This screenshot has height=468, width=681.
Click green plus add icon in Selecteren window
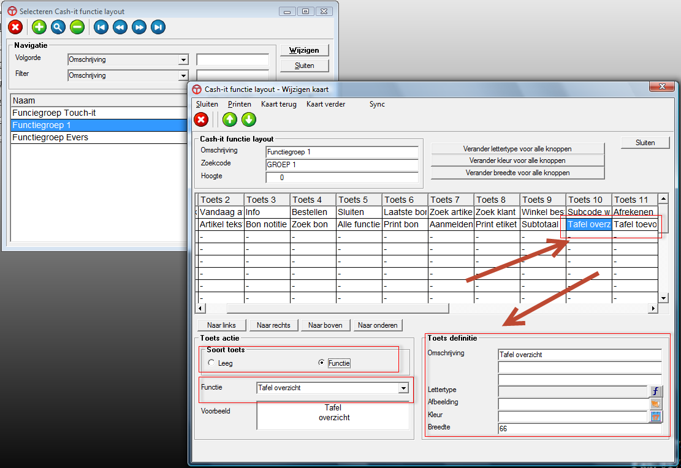(39, 28)
